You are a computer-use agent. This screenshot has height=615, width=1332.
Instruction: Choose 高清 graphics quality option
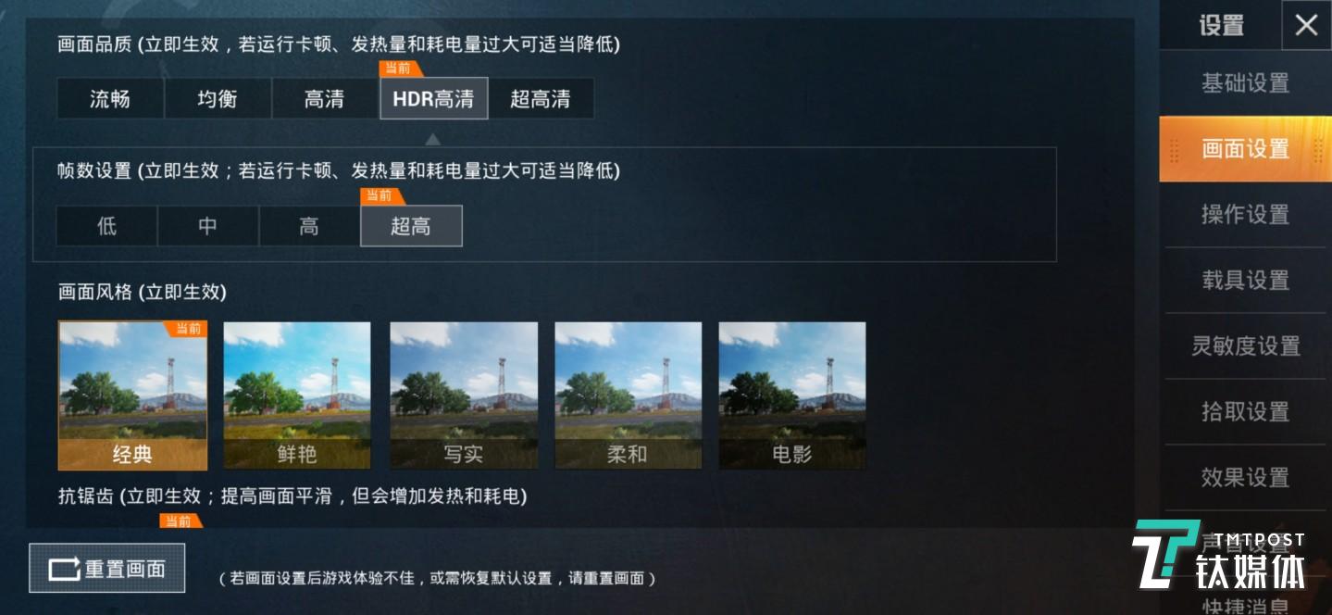tap(325, 99)
